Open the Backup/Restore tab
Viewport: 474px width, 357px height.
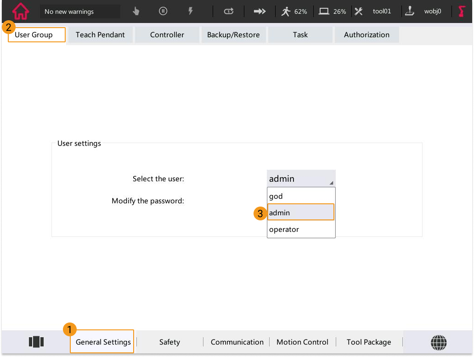233,35
